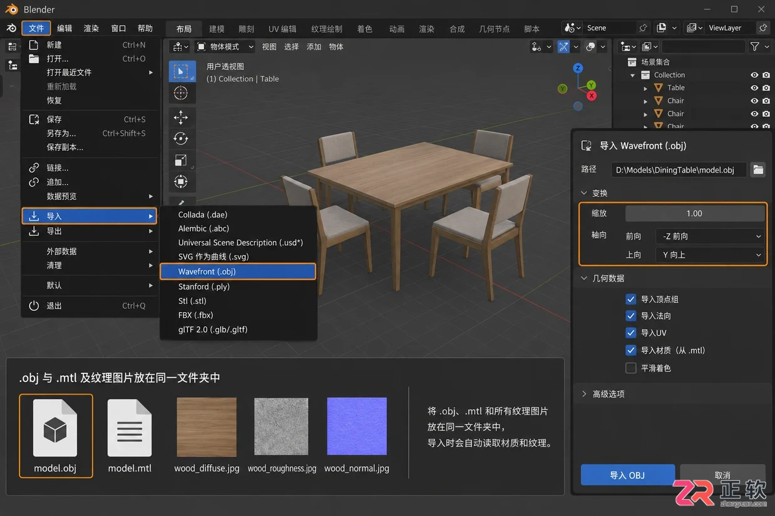This screenshot has height=516, width=775.
Task: Open the viewport editor type selector icon
Action: click(180, 47)
